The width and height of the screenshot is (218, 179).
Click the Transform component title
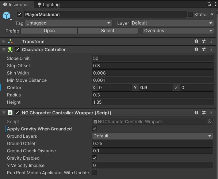(33, 41)
